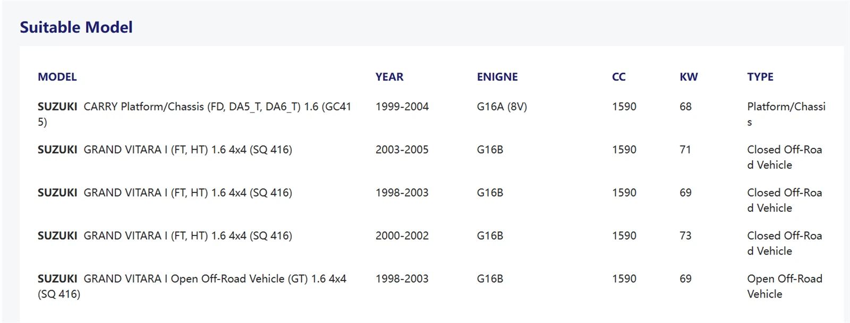The image size is (850, 323).
Task: Click the CC column header
Action: point(618,77)
